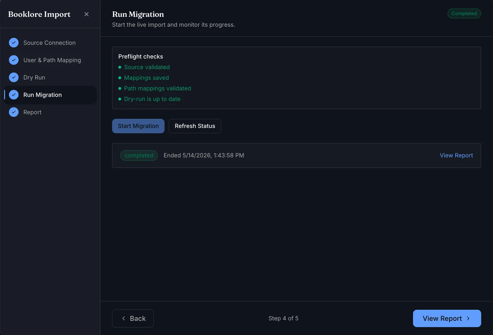
Task: Click the completed status pill in run row
Action: click(x=139, y=155)
